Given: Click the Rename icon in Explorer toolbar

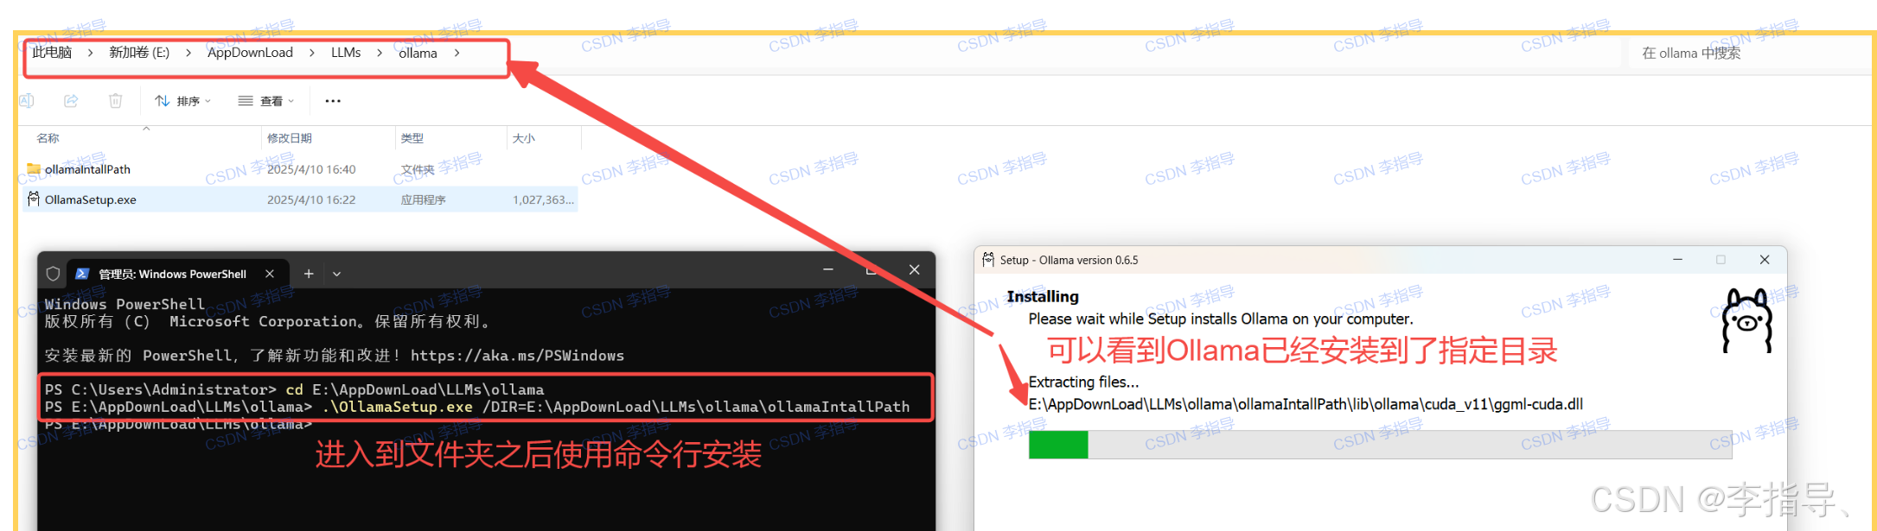Looking at the screenshot, I should pyautogui.click(x=26, y=101).
